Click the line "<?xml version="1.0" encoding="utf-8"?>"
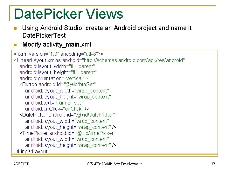229x171 pixels. coord(59,54)
